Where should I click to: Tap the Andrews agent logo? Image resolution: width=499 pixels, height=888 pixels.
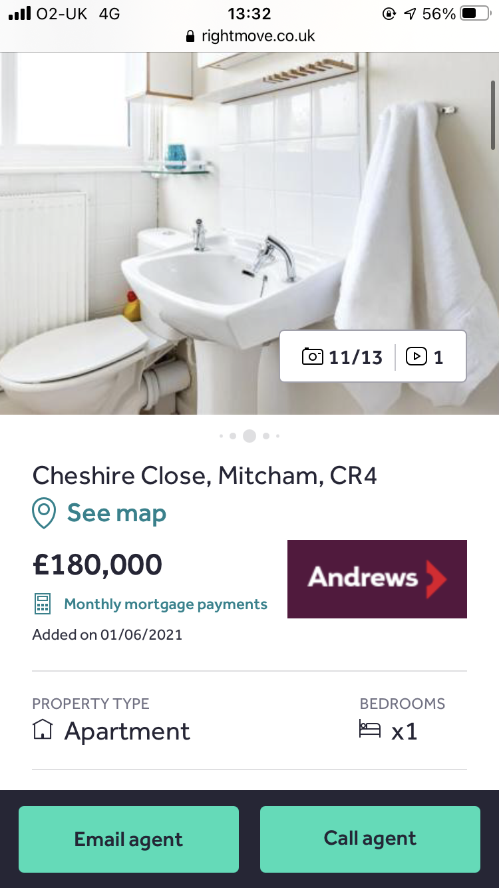377,578
